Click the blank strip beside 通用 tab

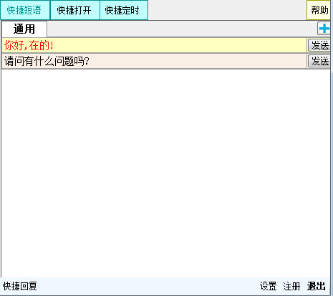(182, 29)
